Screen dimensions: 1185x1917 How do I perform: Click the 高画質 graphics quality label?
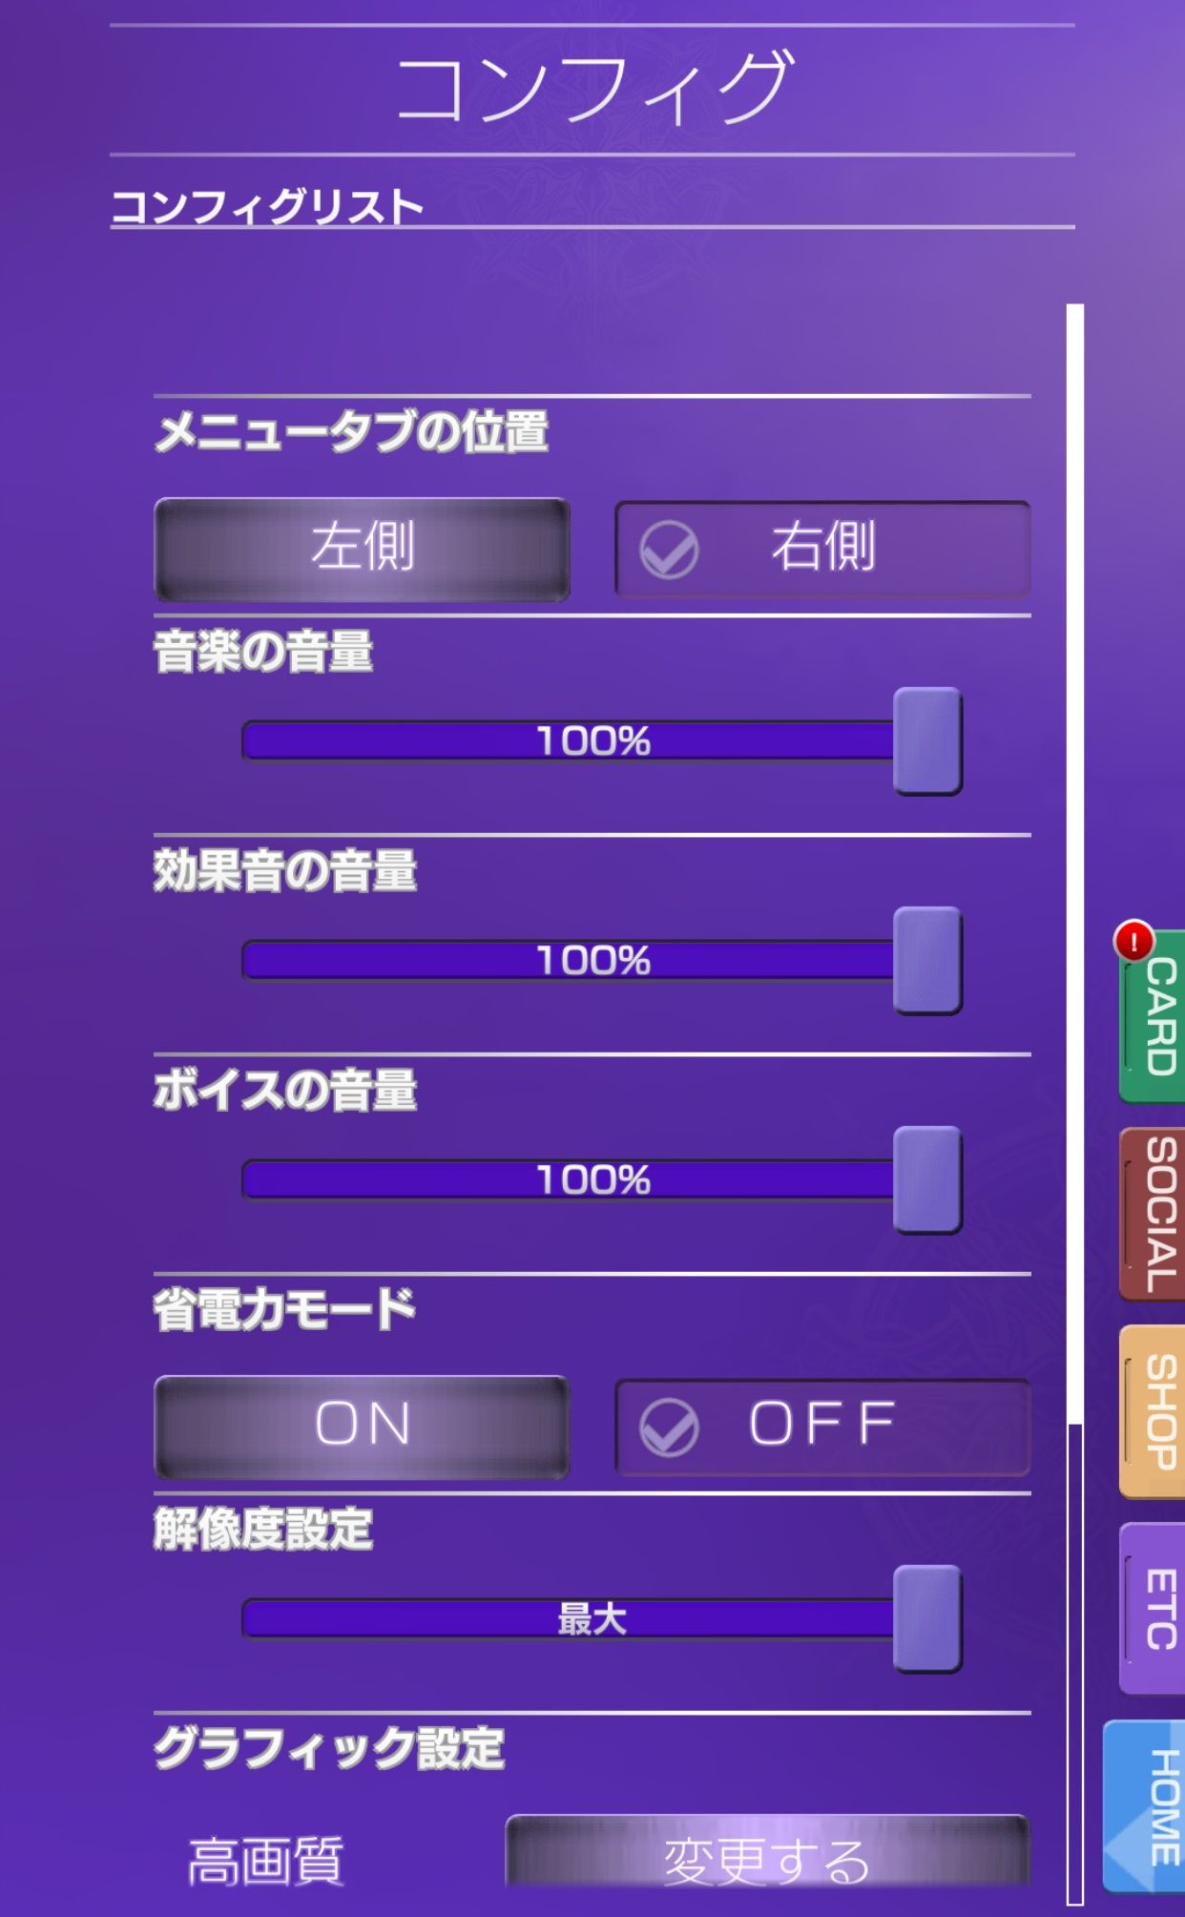click(265, 1860)
